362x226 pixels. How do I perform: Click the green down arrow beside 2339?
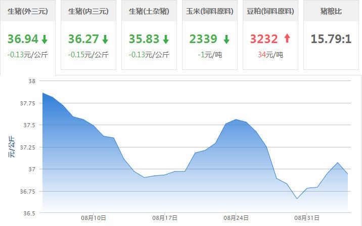pos(227,39)
